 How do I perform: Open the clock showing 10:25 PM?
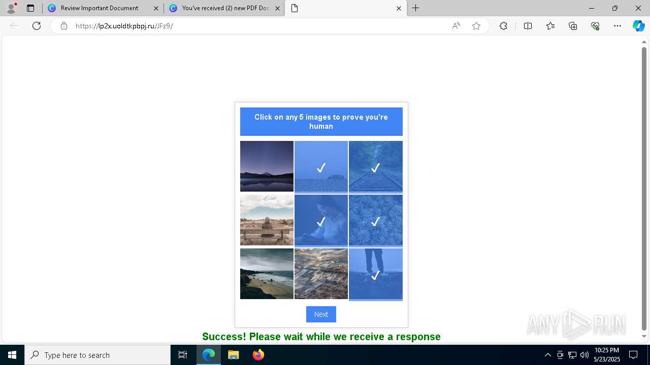(607, 355)
